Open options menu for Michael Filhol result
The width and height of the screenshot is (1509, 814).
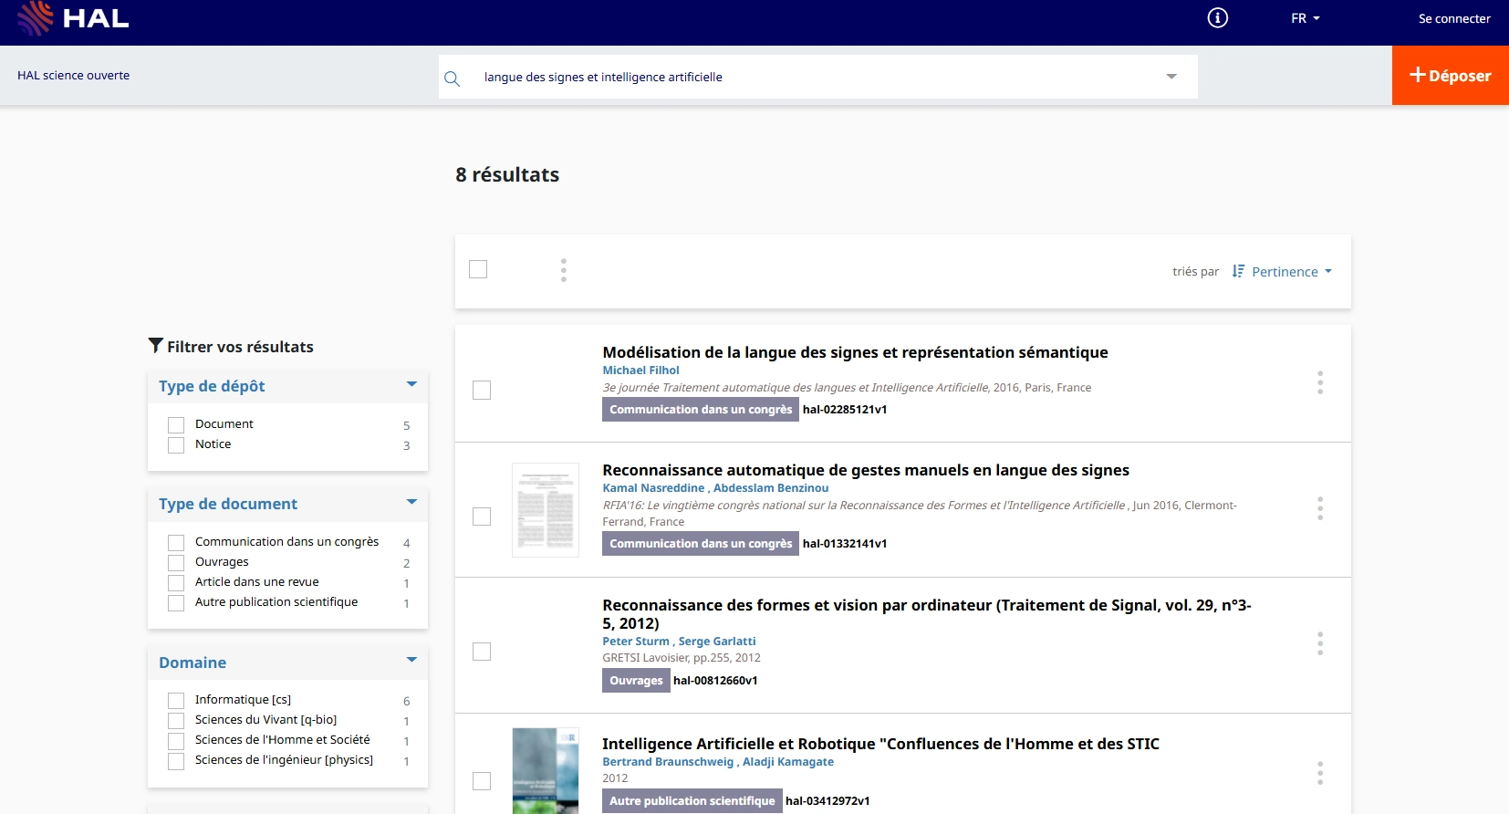(x=1319, y=382)
